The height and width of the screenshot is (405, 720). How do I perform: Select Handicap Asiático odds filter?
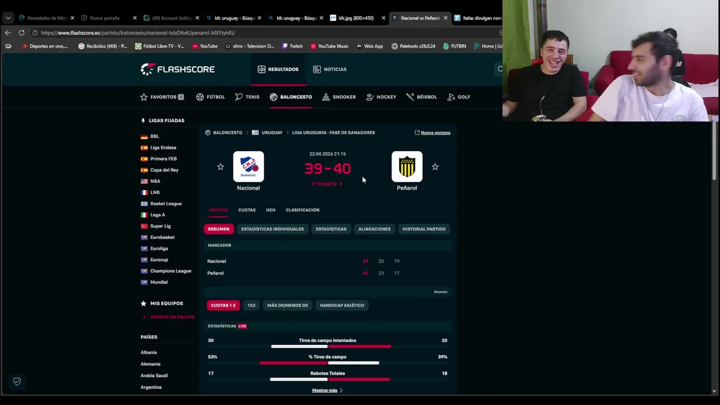(x=342, y=305)
